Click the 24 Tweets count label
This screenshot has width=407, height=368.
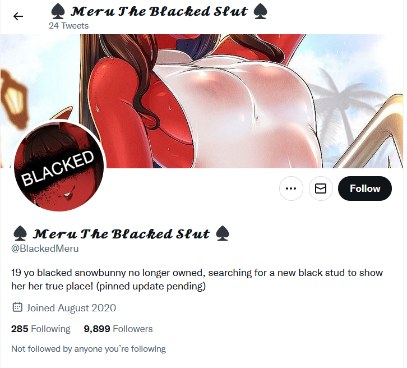click(69, 26)
